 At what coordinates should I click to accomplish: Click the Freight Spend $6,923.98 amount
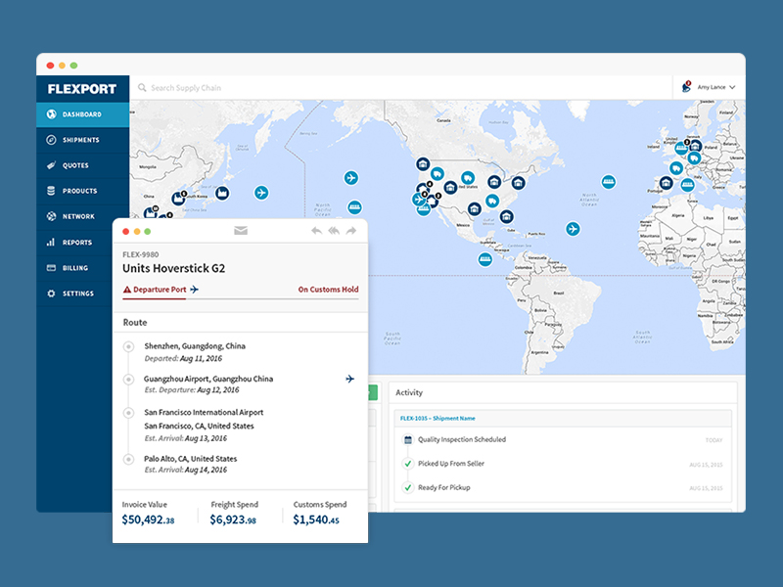pos(233,519)
